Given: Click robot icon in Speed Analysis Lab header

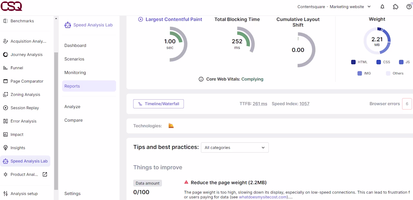Looking at the screenshot, I should pyautogui.click(x=68, y=25).
